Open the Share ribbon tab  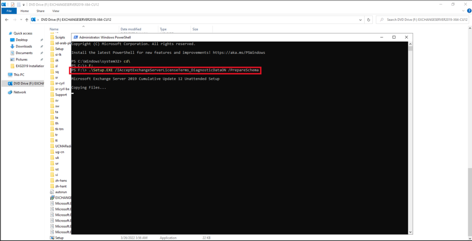click(41, 11)
